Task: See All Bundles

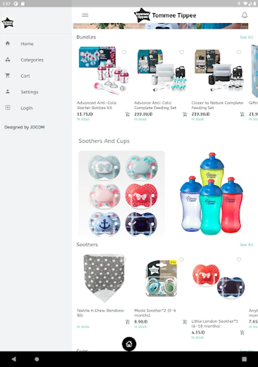Action: click(247, 37)
